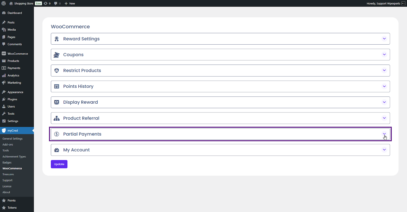Open the Plugins menu in sidebar

[x=12, y=99]
